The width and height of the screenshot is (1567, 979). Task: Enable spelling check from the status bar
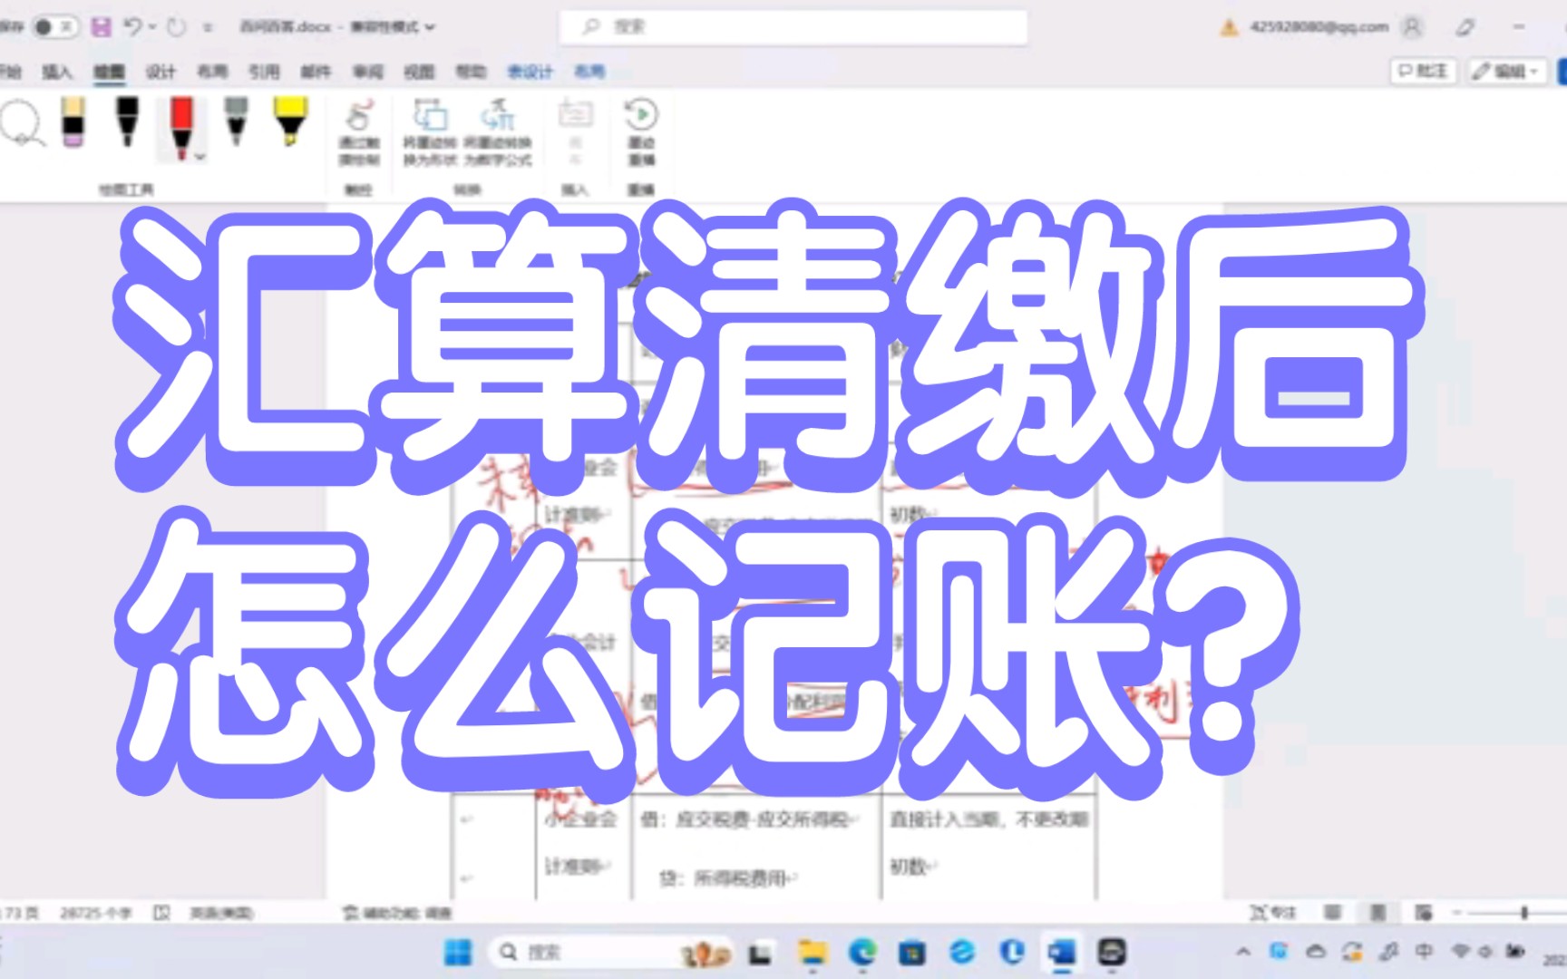pyautogui.click(x=161, y=913)
